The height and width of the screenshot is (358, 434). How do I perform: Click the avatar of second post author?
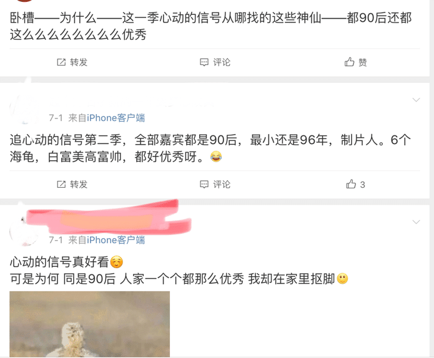click(x=24, y=109)
